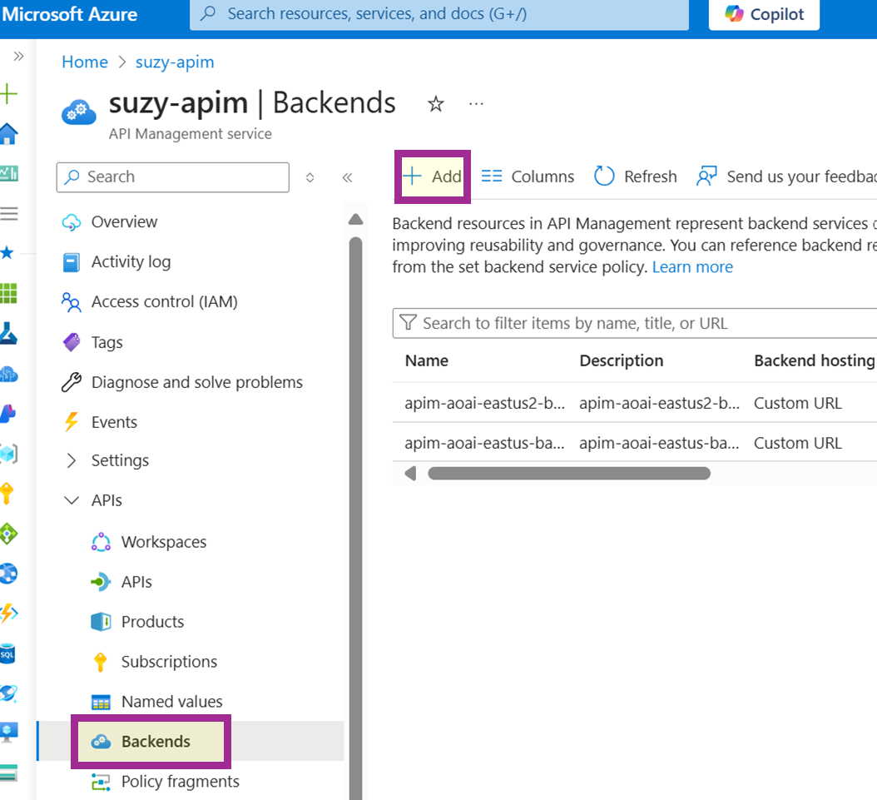Click the Copilot button

[x=764, y=14]
